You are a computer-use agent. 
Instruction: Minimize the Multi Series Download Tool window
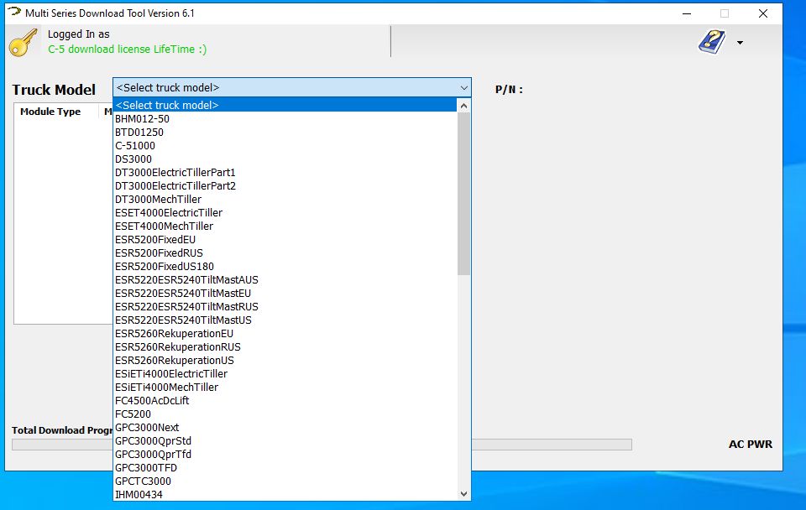687,13
